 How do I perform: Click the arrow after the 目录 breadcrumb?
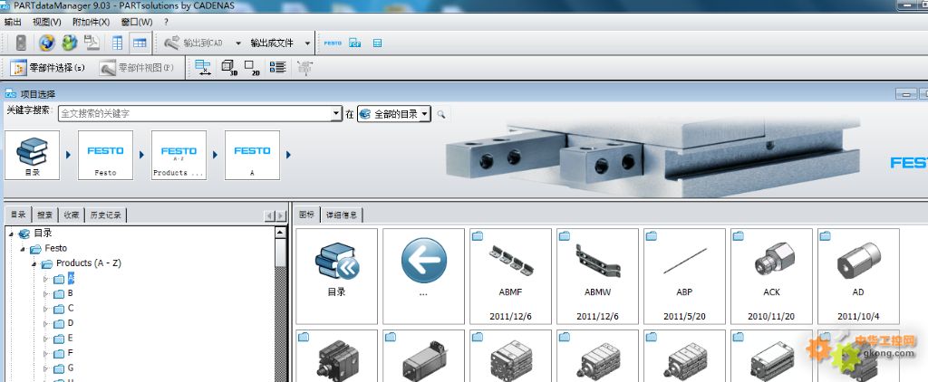click(x=69, y=155)
